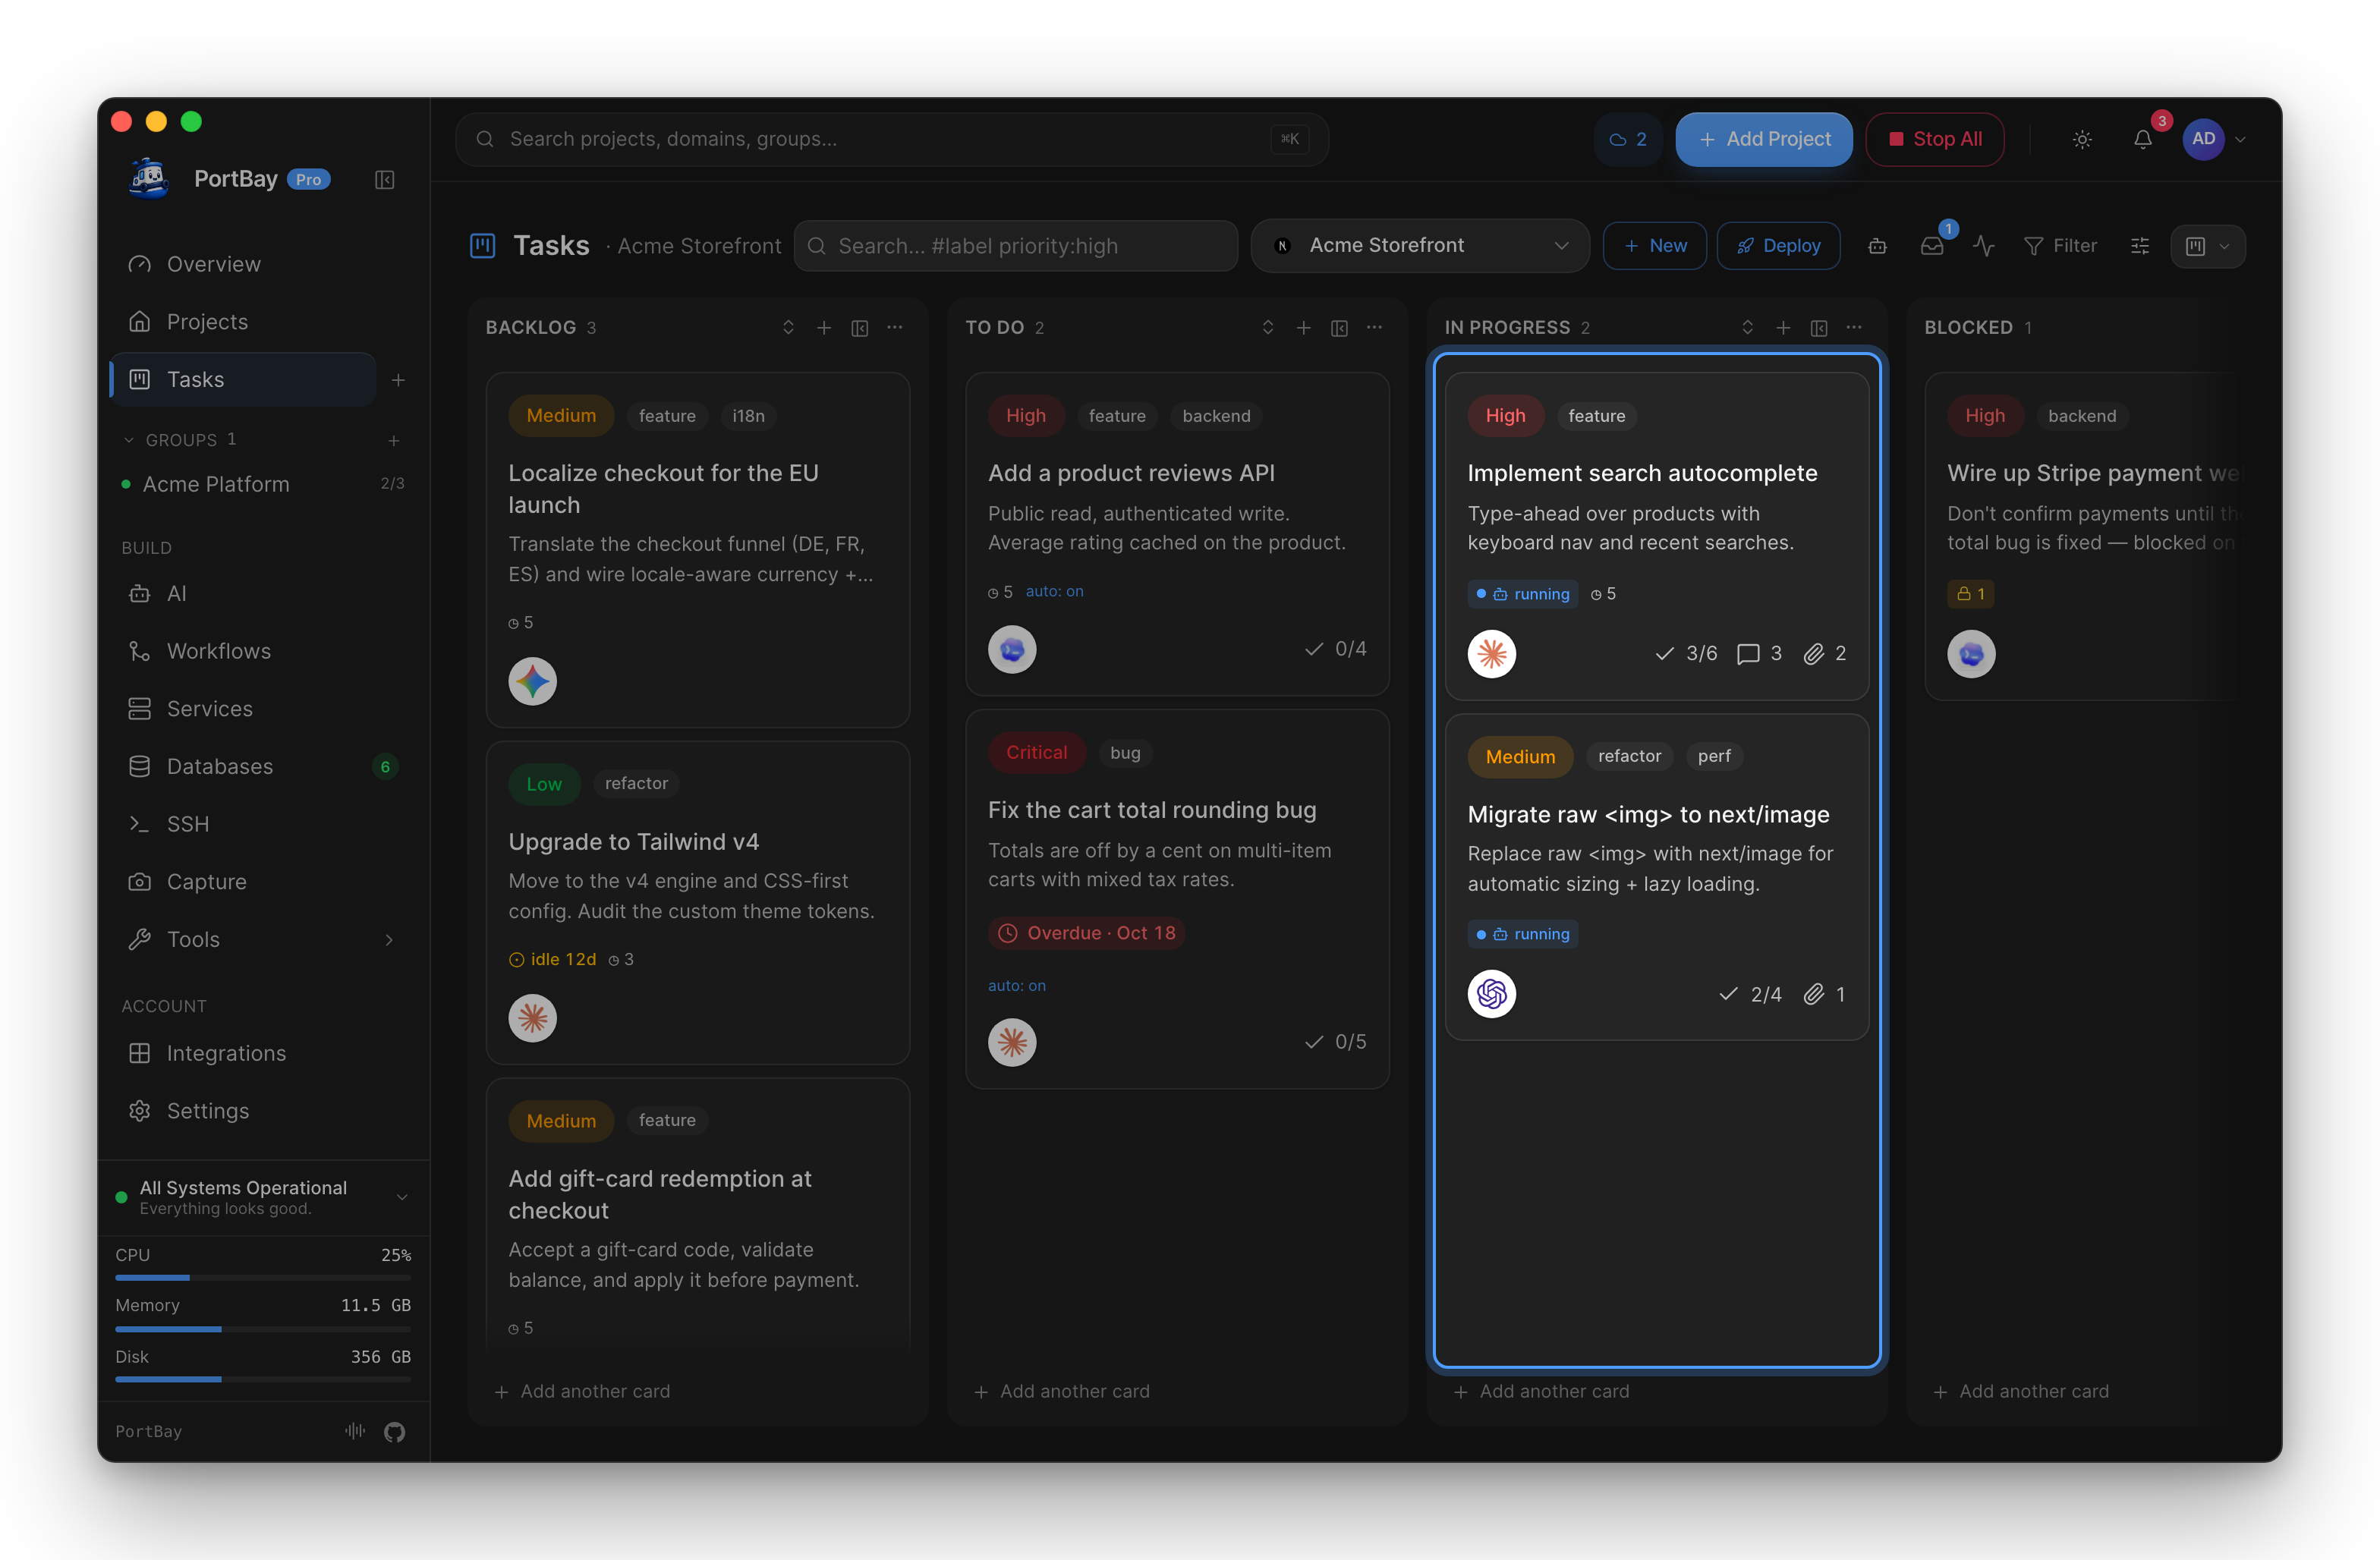
Task: Click Deploy button
Action: [1778, 246]
